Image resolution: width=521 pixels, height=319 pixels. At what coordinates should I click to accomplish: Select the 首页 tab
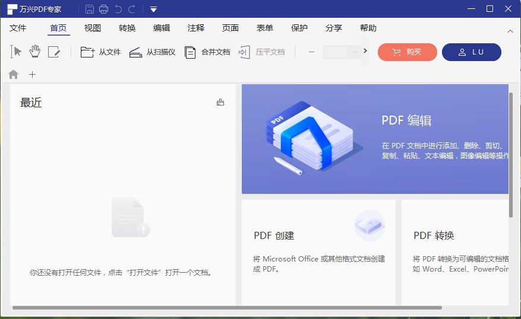pos(58,28)
